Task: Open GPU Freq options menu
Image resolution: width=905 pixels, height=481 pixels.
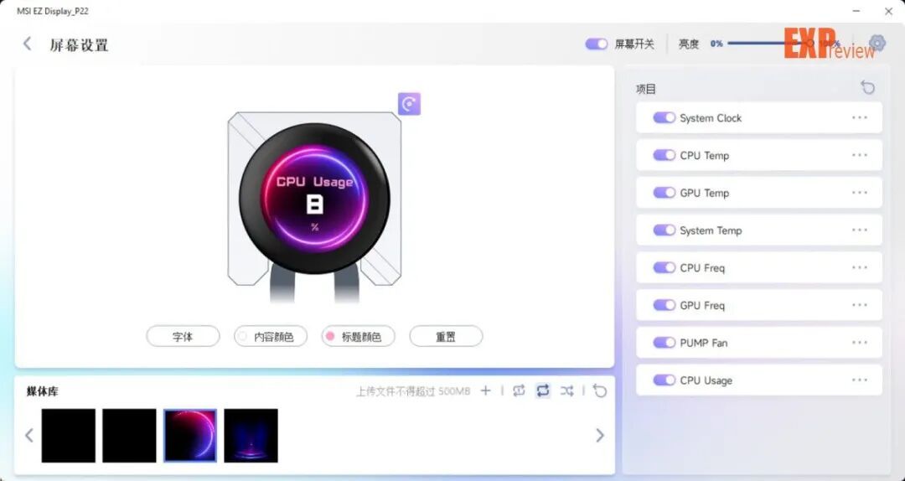Action: click(x=860, y=306)
